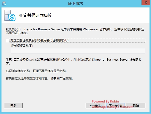Screen dimensions: 151x114
Task: Click the 帮助 help button
Action: click(13, 106)
